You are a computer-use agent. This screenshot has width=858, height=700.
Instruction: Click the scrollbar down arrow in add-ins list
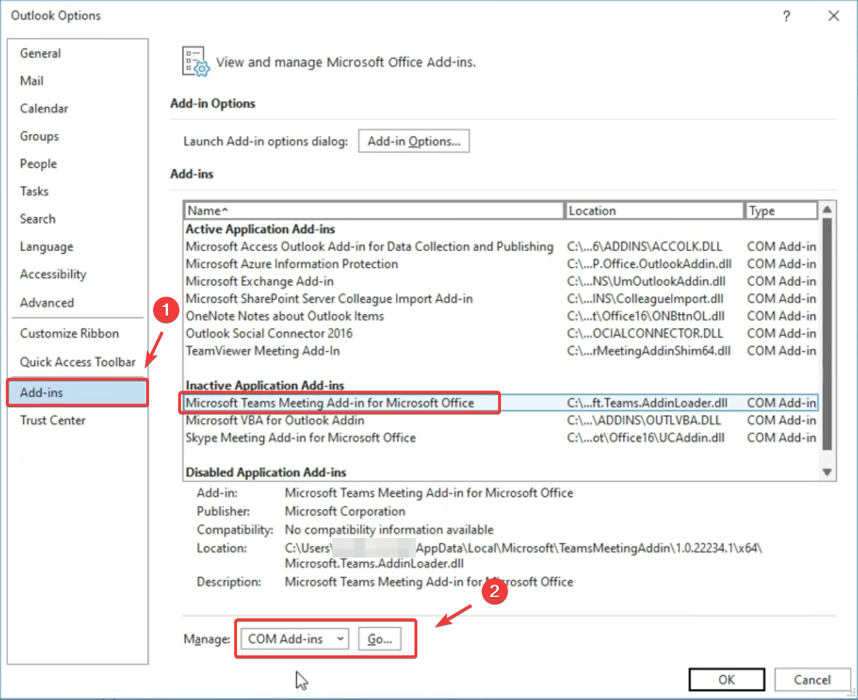pos(827,472)
